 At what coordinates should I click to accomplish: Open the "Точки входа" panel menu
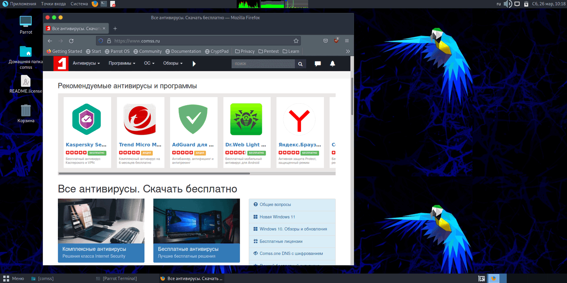53,4
